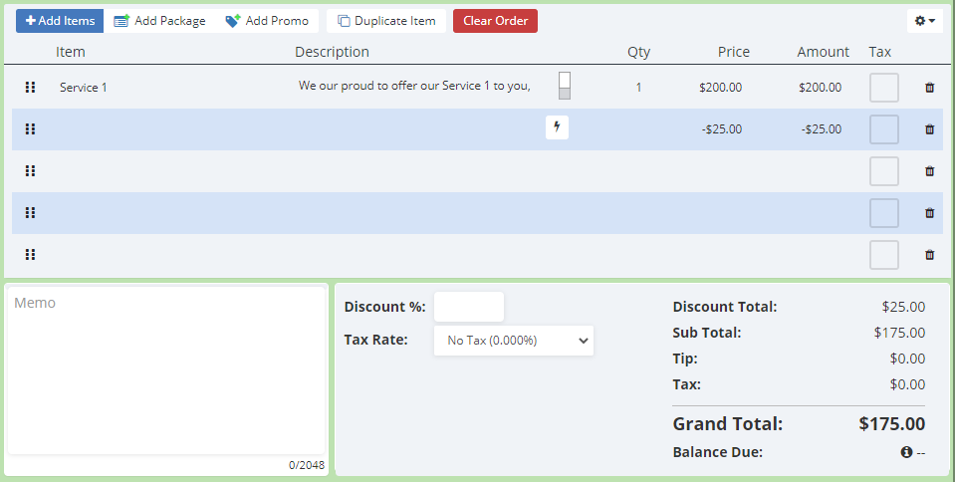
Task: Enable Tax checkbox on the -$25.00 row
Action: pyautogui.click(x=884, y=129)
